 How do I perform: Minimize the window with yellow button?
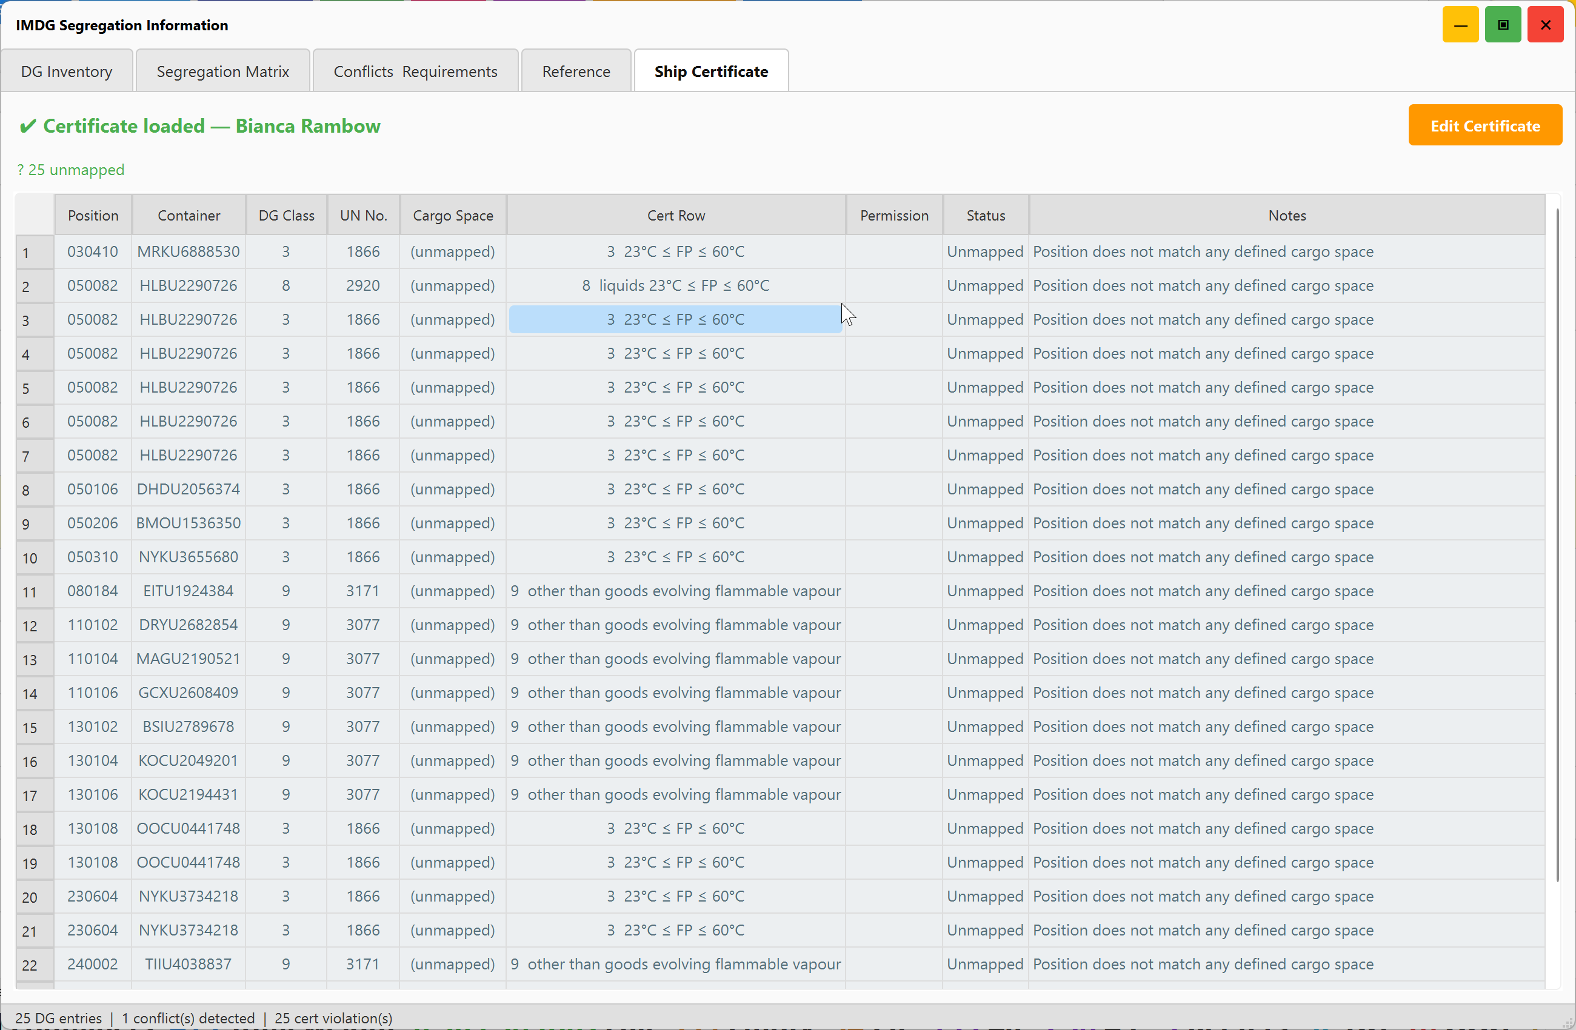1460,25
